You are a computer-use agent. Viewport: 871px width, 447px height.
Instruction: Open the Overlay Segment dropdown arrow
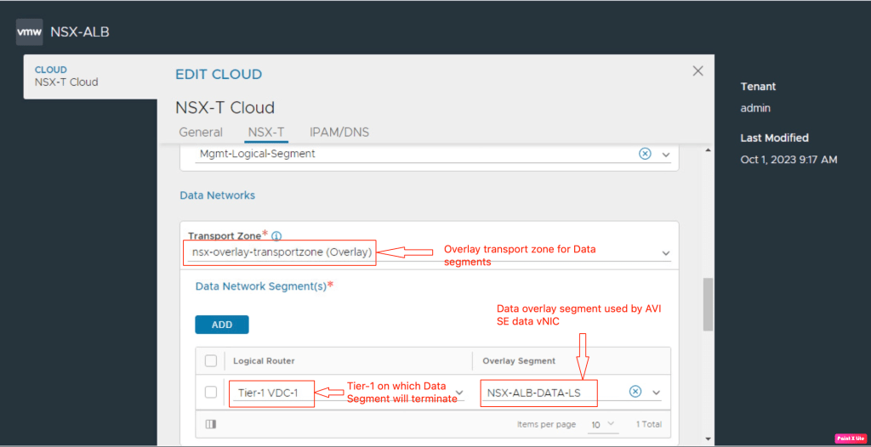[657, 393]
